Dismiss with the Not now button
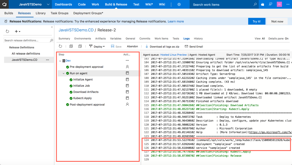292x165 pixels. pos(277,21)
